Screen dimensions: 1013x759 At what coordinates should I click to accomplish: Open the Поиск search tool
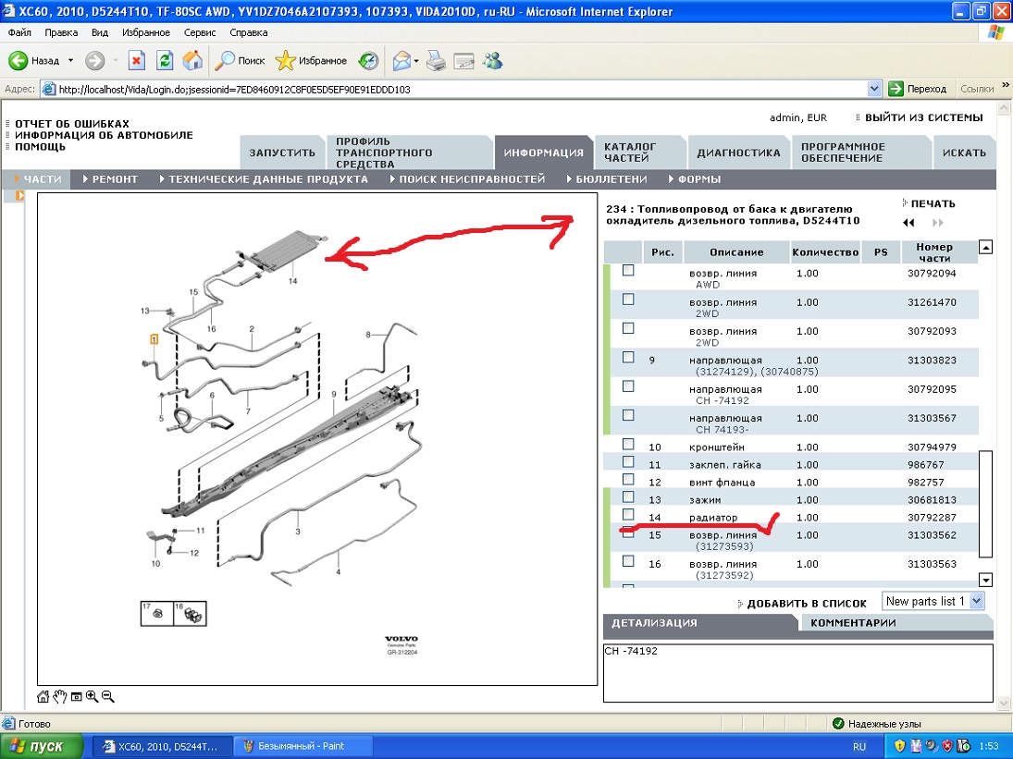240,61
